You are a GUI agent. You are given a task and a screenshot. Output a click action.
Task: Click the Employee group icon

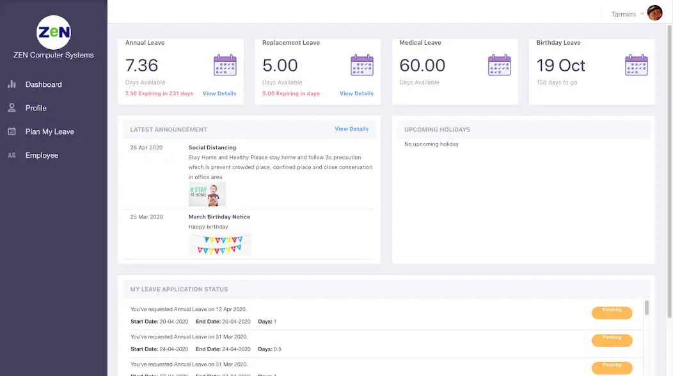[12, 155]
